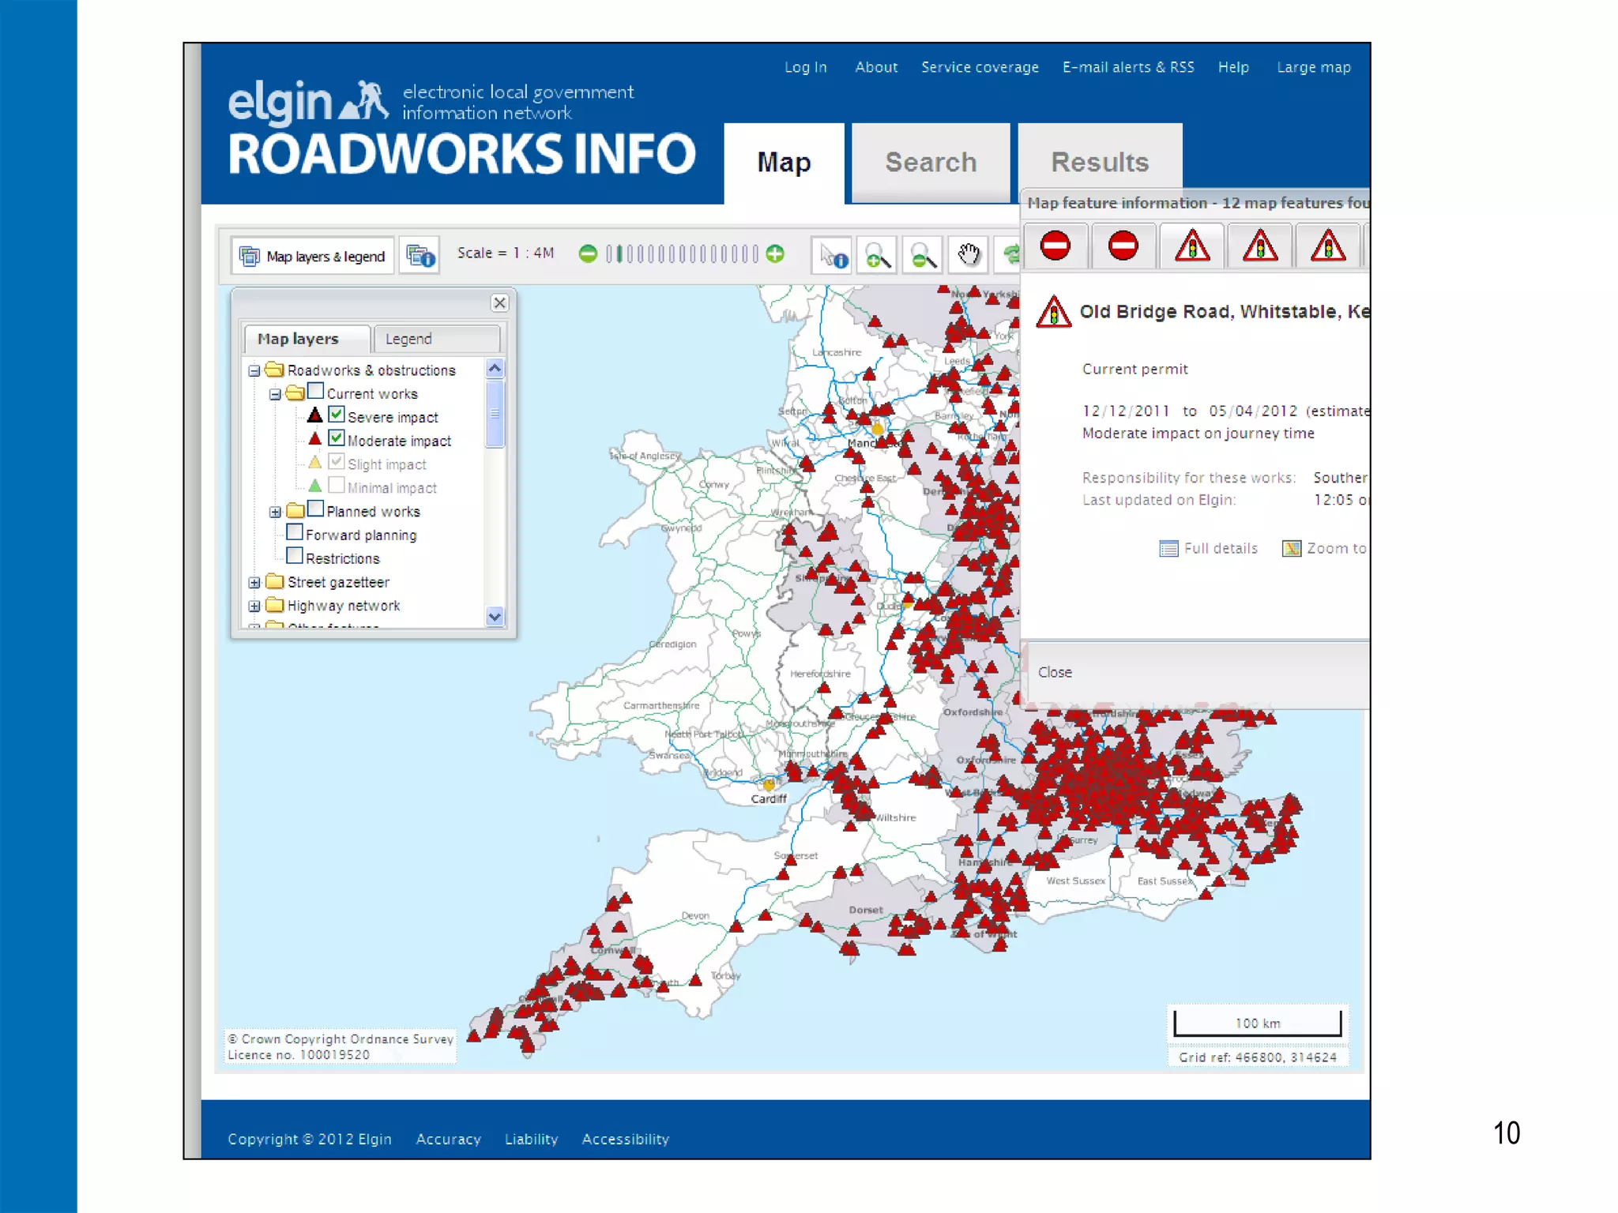Click the green plus scale button
Image resolution: width=1618 pixels, height=1213 pixels.
click(776, 253)
